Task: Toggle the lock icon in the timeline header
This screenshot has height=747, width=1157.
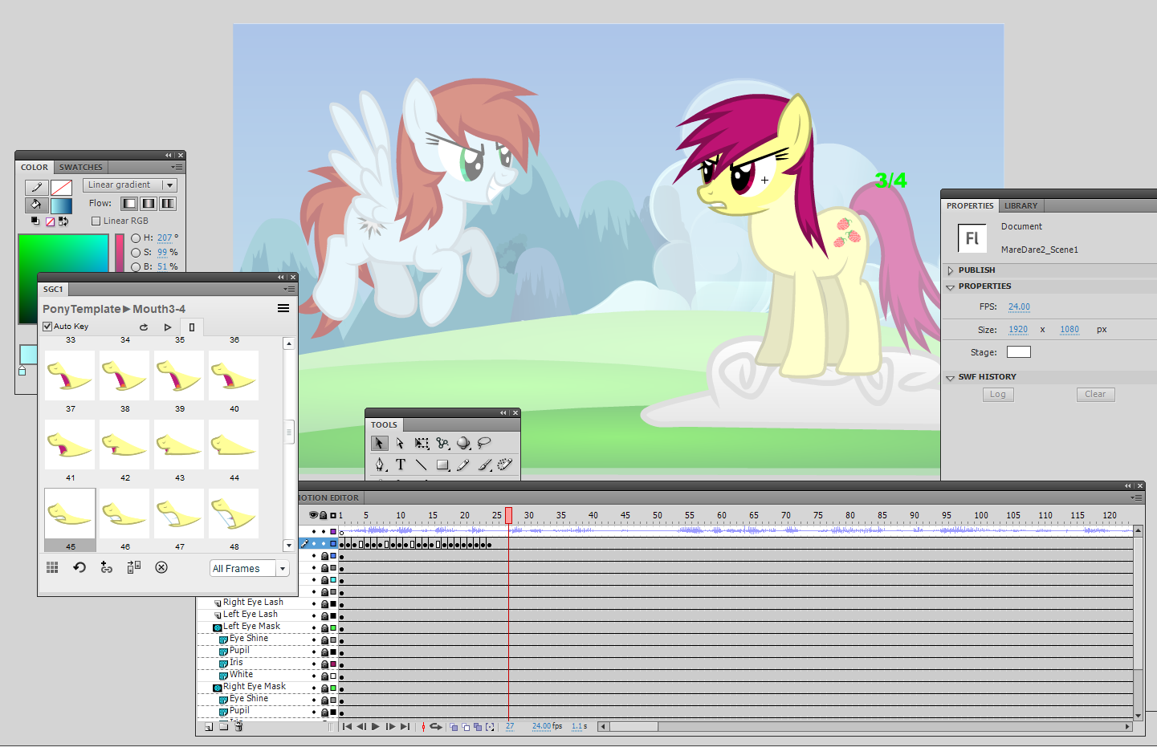Action: point(324,515)
